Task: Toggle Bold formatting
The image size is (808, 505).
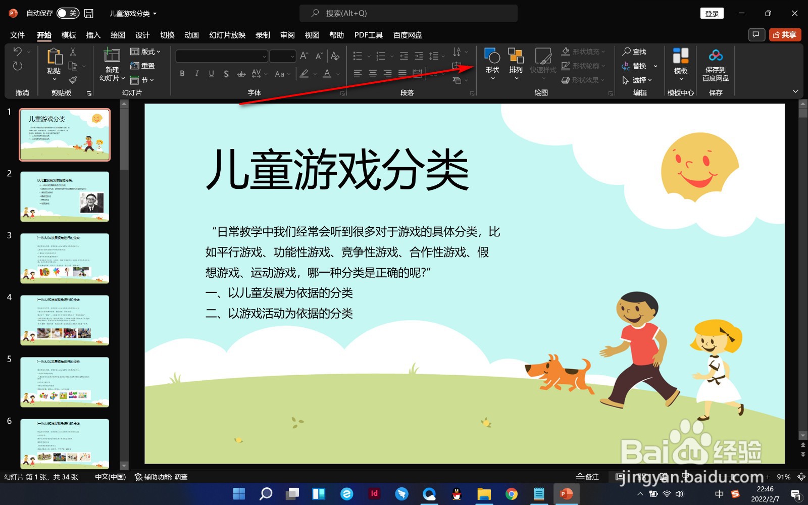Action: point(182,74)
